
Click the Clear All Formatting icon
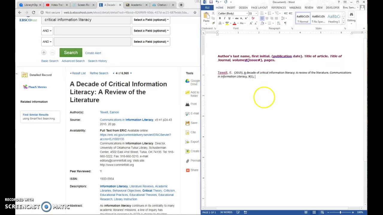pyautogui.click(x=253, y=18)
